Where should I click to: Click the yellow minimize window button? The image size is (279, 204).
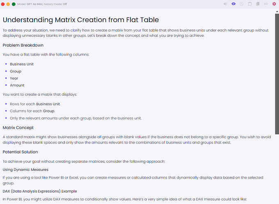8,4
